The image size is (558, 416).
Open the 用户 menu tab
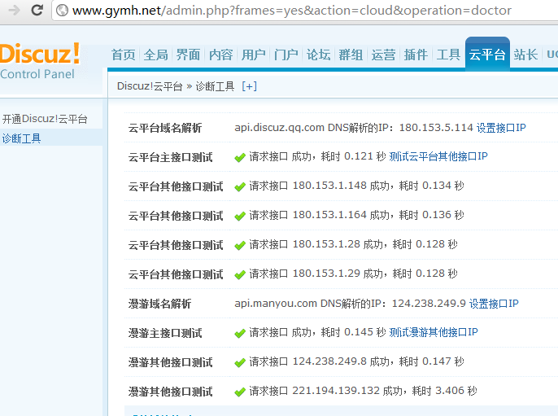click(x=254, y=55)
